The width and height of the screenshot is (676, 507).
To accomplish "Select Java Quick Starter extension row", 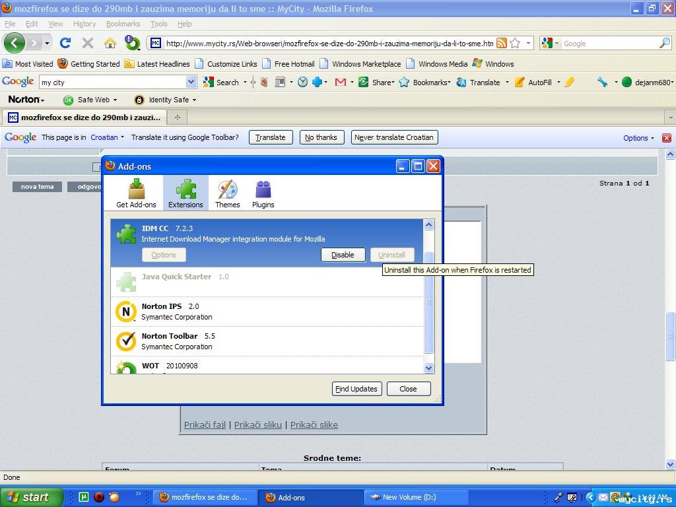I will [267, 282].
